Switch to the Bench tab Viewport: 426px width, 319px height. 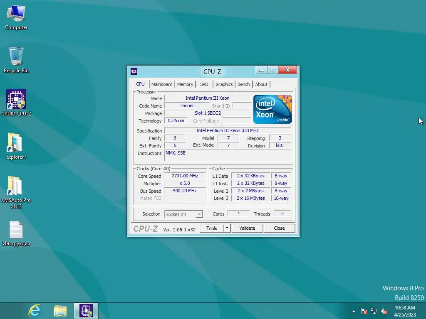[244, 84]
